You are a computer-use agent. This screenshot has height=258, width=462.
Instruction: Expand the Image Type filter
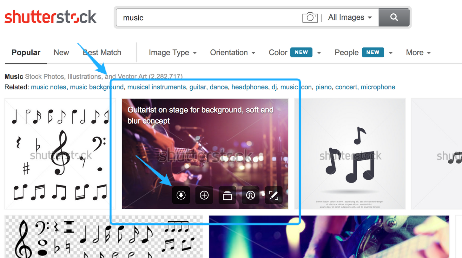(173, 53)
